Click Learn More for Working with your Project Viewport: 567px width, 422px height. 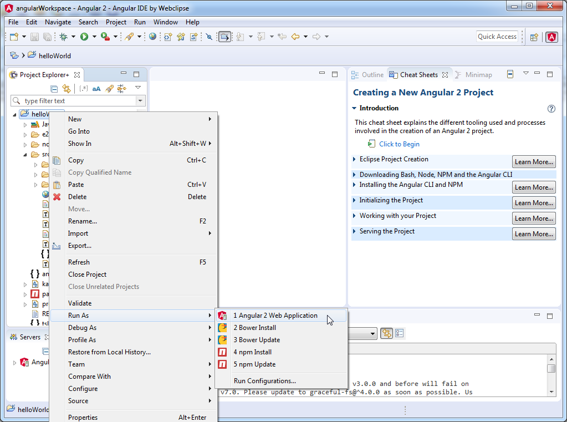click(534, 218)
